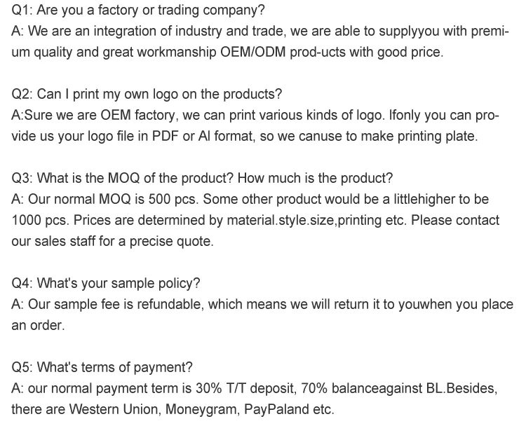Click the line 'our sales staff for a precise quote'
The height and width of the screenshot is (440, 526).
click(x=112, y=241)
